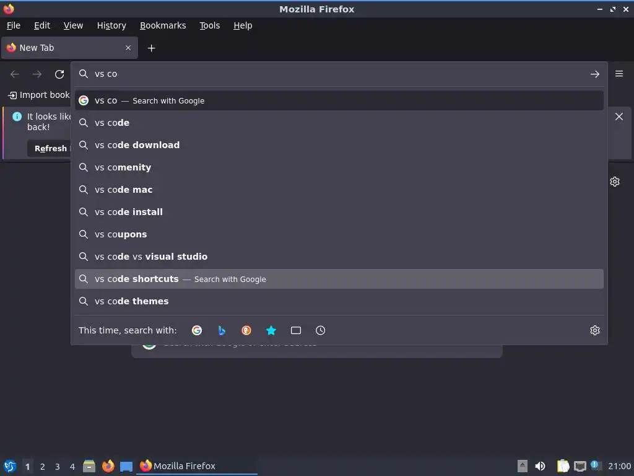Screen dimensions: 634x476
Task: Choose the 'vs code shortcuts' suggestion
Action: [339, 279]
